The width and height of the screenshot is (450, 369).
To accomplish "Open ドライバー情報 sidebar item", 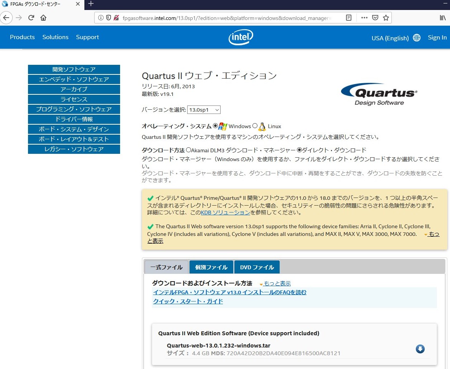I will point(74,119).
